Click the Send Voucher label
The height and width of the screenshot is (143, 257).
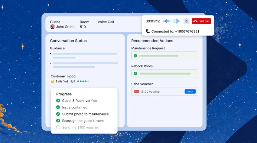point(142,84)
